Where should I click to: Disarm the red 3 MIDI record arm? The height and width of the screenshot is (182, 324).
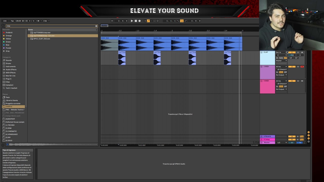(x=302, y=67)
